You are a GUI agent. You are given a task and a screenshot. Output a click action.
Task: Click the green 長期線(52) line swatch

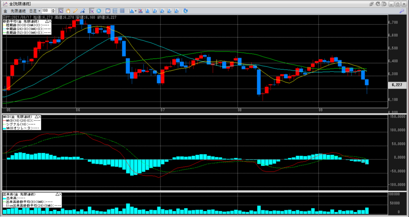coord(4,32)
